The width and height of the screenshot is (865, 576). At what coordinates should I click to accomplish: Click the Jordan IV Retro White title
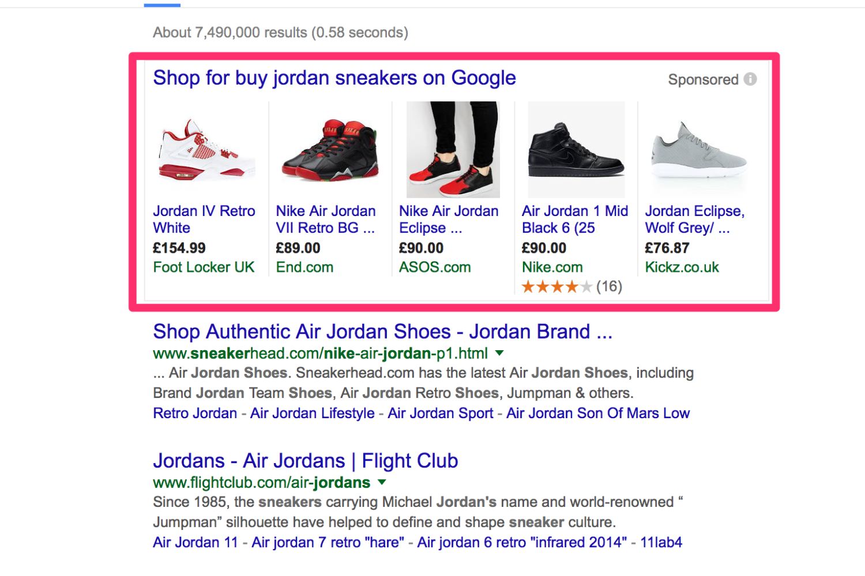click(x=204, y=219)
